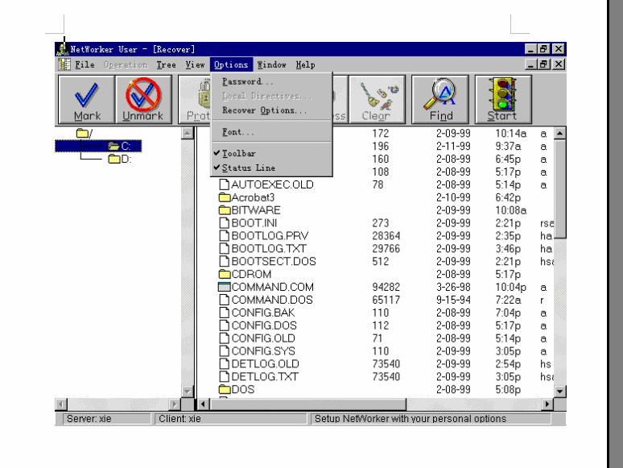Open Find with magnifier icon
Viewport: 623px width, 468px height.
coord(435,100)
